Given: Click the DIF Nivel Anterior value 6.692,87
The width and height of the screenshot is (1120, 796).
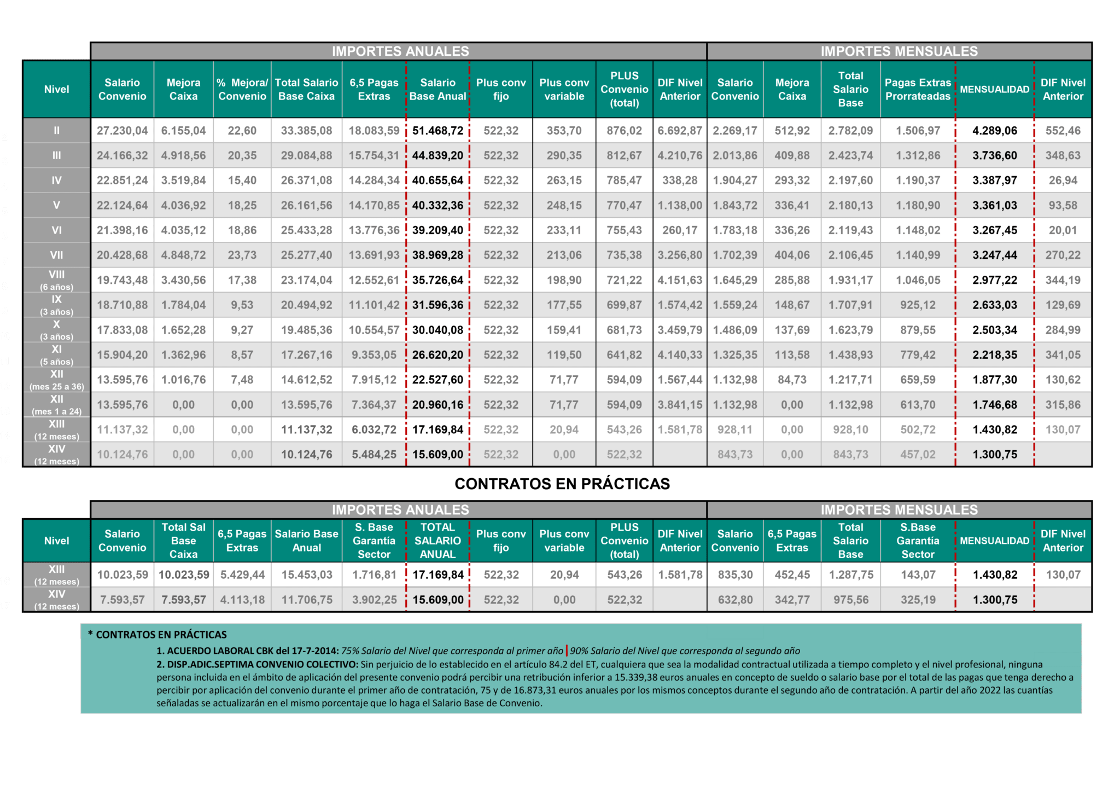Looking at the screenshot, I should (680, 131).
